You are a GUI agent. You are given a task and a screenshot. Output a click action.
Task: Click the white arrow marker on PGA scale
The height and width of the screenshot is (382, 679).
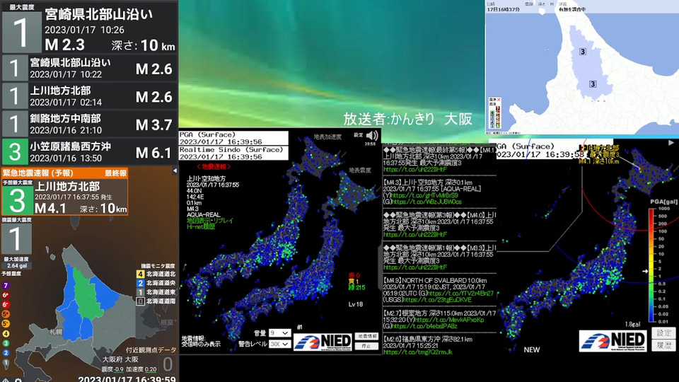click(645, 271)
